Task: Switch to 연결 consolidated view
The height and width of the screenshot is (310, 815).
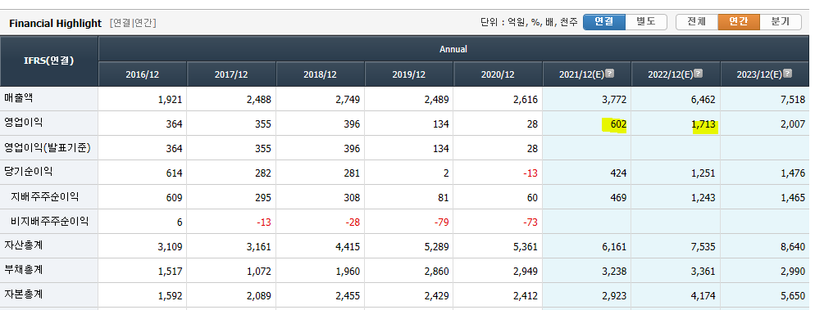Action: point(604,22)
